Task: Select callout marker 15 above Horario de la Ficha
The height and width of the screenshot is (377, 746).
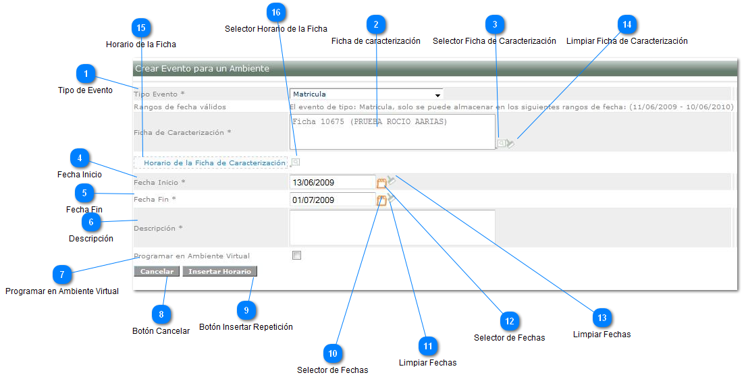Action: click(140, 28)
